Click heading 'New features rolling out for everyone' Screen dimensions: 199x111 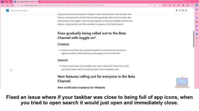96,79
